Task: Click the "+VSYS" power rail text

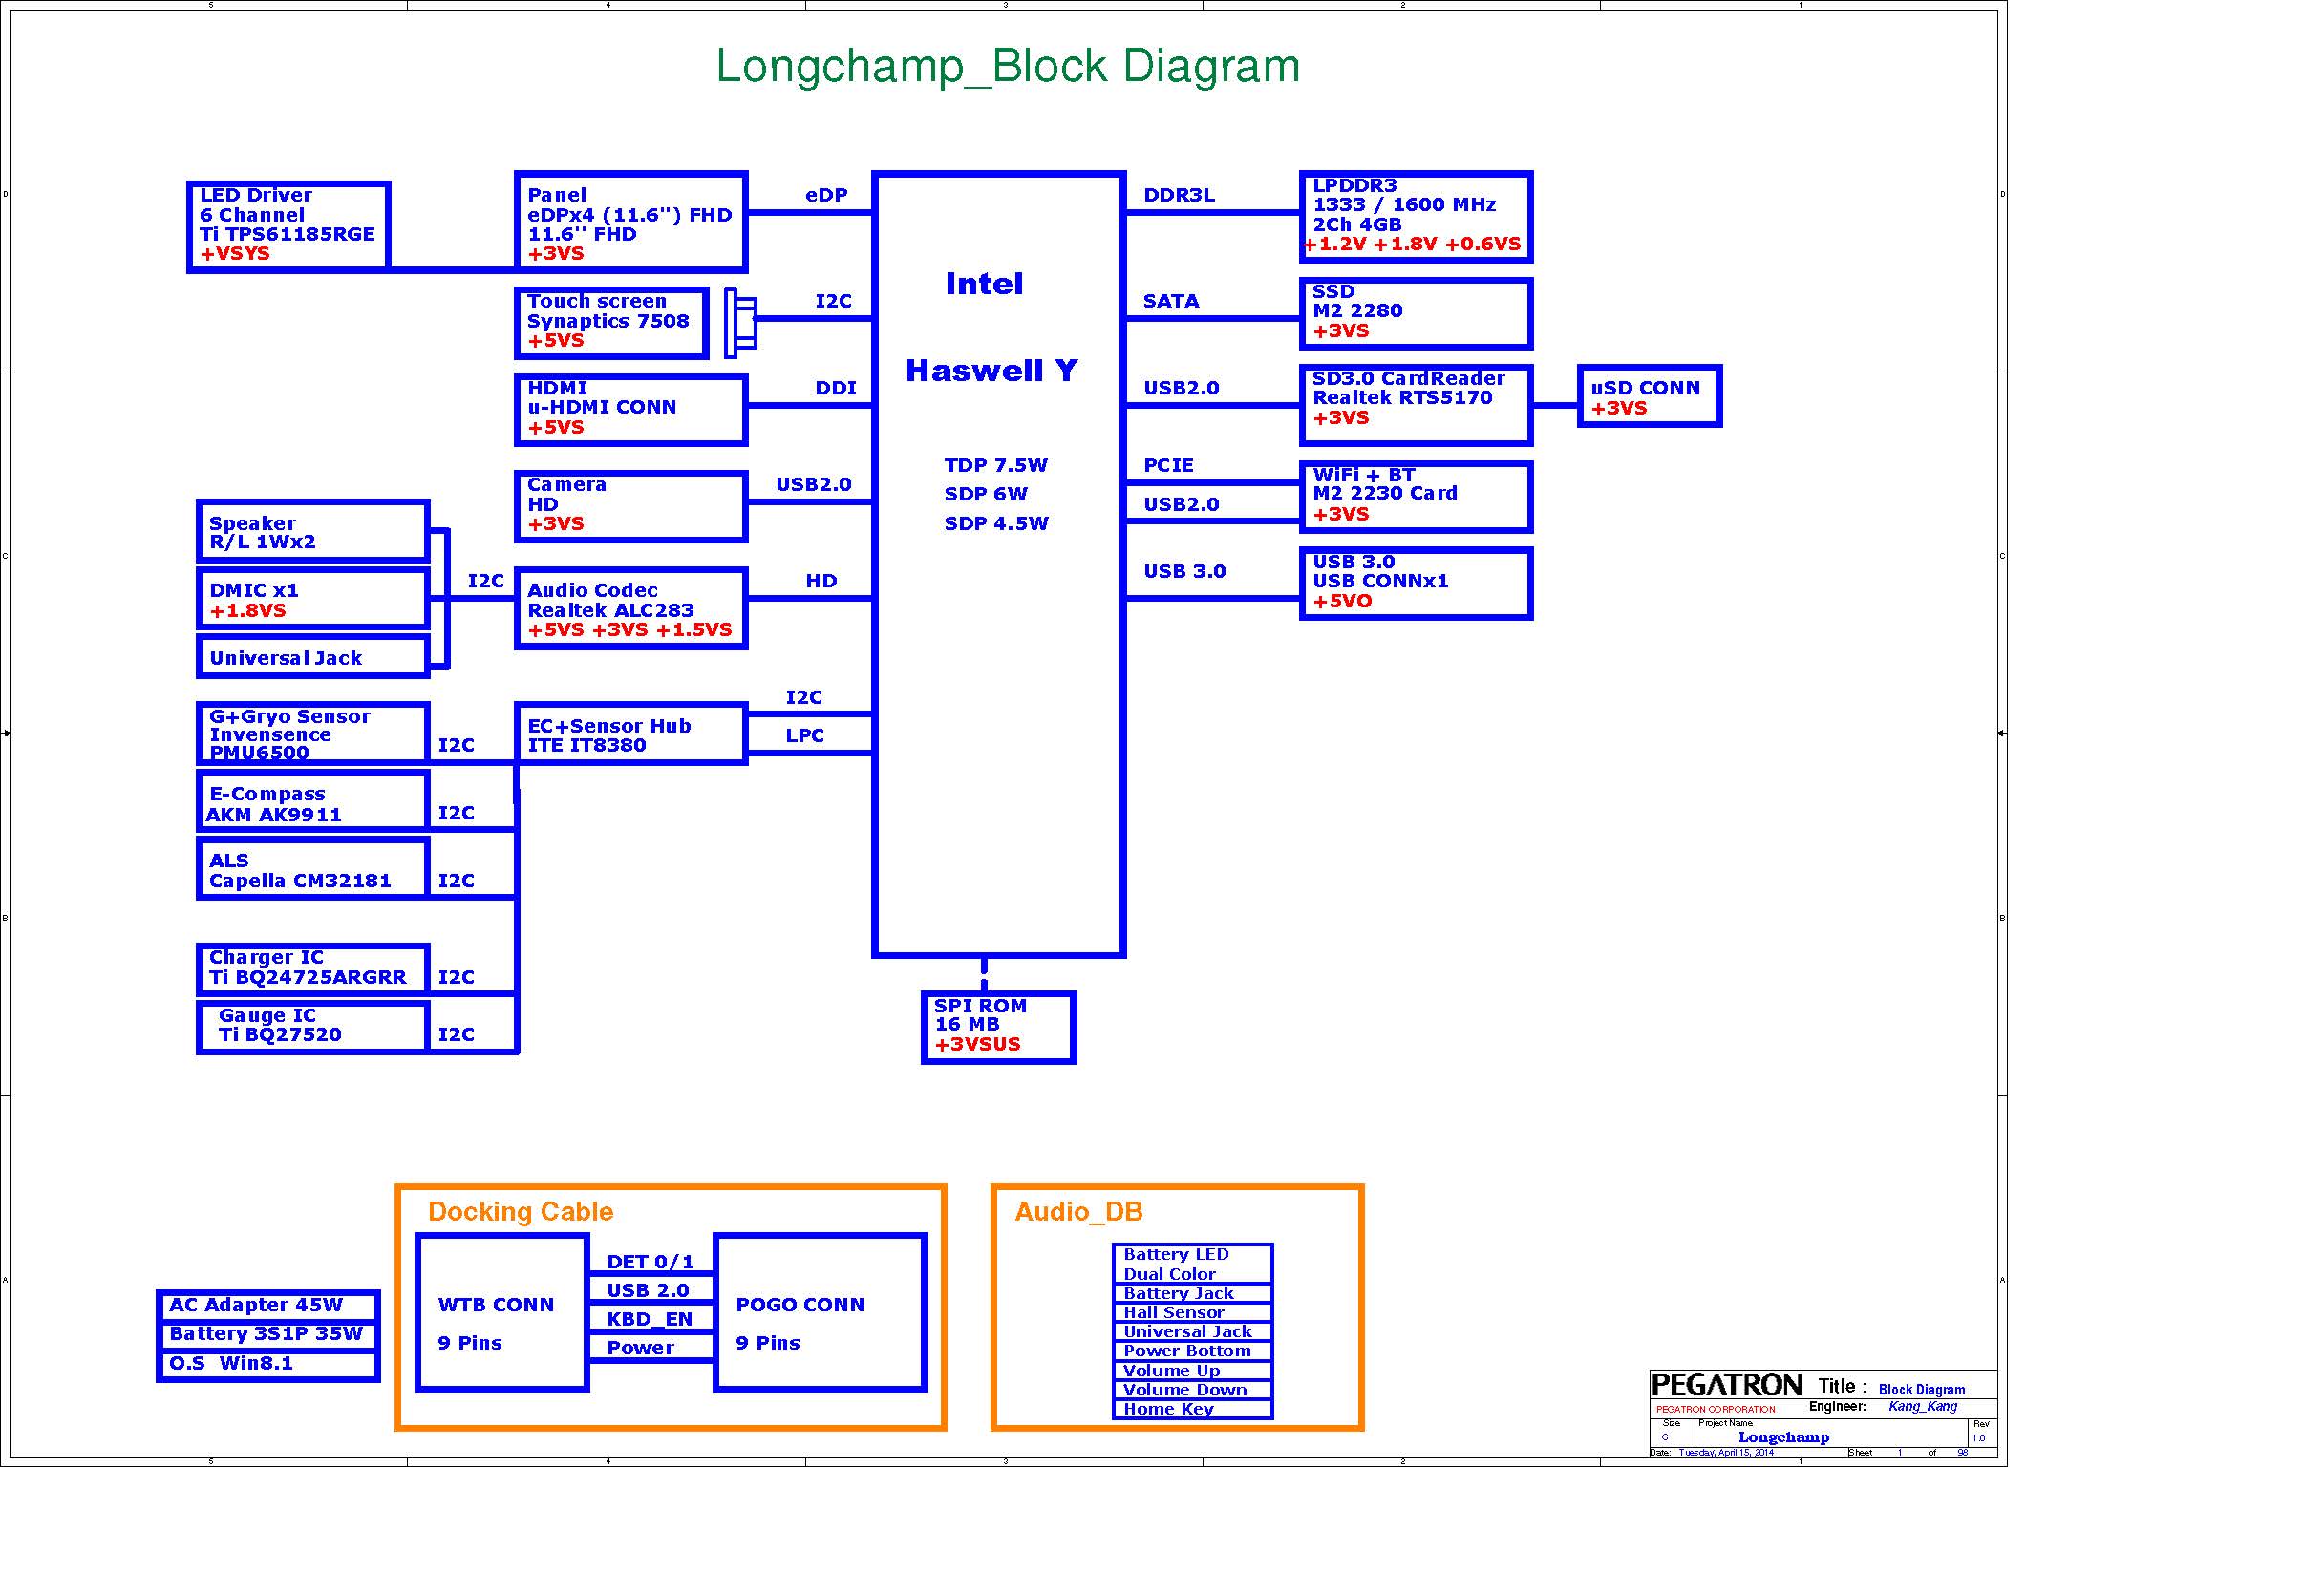Action: click(235, 253)
